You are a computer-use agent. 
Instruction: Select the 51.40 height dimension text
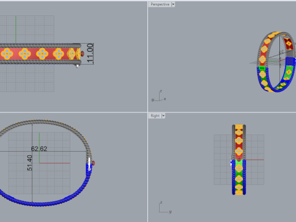point(30,163)
